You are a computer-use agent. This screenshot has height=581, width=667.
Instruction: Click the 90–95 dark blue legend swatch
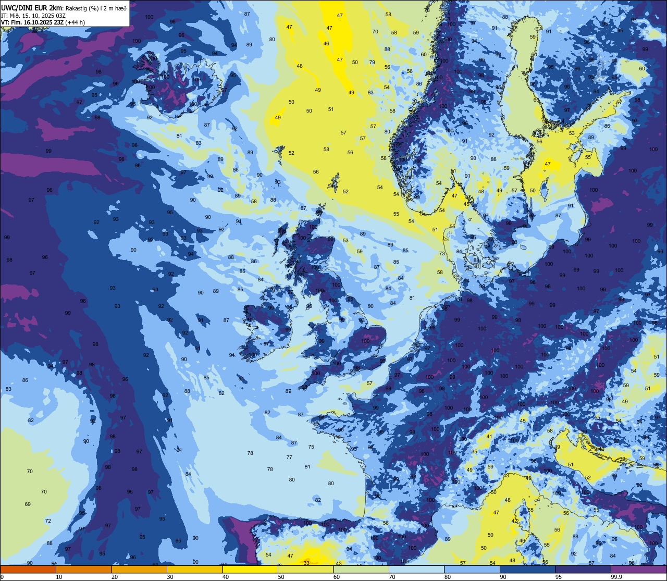coord(527,569)
